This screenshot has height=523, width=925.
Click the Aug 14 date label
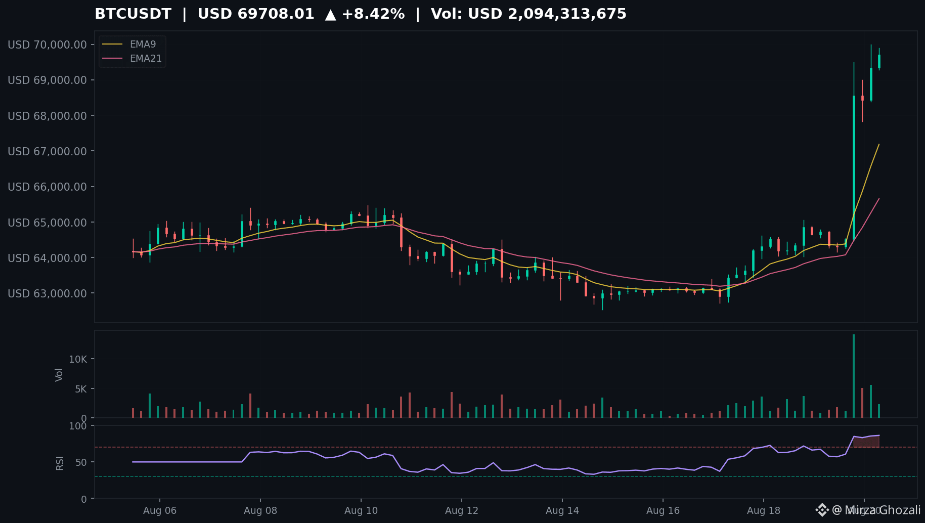[x=562, y=510]
